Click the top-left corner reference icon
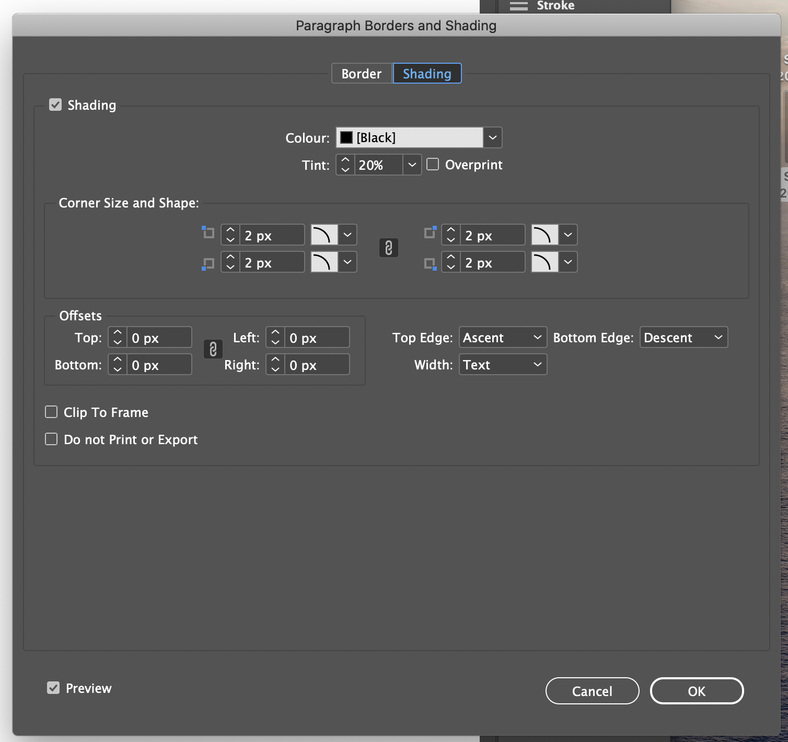This screenshot has width=788, height=742. click(x=208, y=232)
